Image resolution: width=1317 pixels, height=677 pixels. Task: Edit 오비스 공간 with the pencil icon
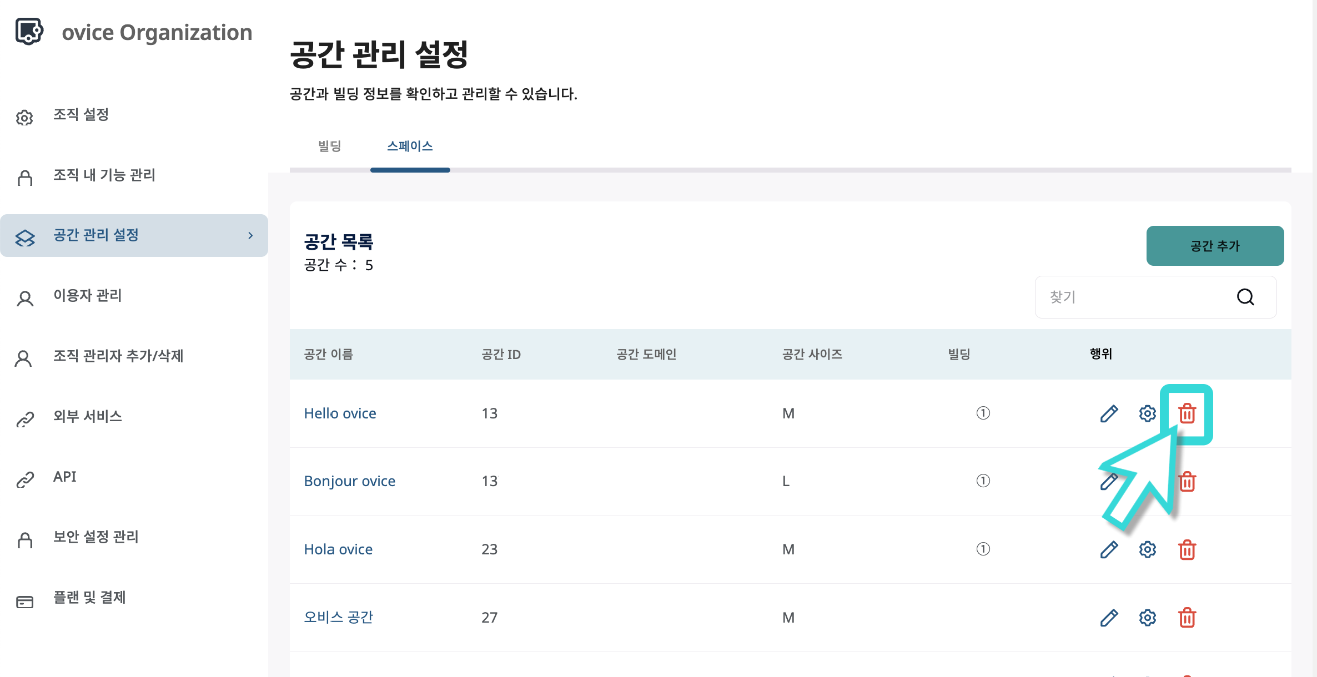click(x=1109, y=618)
